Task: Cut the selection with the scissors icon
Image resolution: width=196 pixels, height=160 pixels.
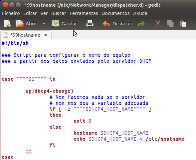Action: click(158, 24)
